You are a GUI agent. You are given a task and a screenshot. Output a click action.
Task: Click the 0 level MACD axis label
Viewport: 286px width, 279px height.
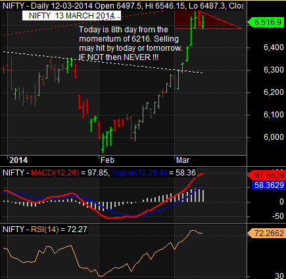pos(281,202)
